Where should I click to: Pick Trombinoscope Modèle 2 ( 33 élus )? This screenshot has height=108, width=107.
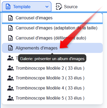pyautogui.click(x=52, y=68)
